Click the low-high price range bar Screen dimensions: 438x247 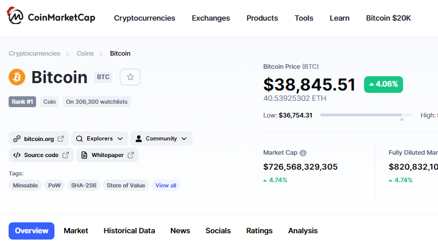366,115
